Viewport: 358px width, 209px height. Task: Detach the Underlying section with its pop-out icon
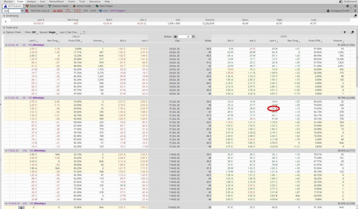(x=355, y=16)
